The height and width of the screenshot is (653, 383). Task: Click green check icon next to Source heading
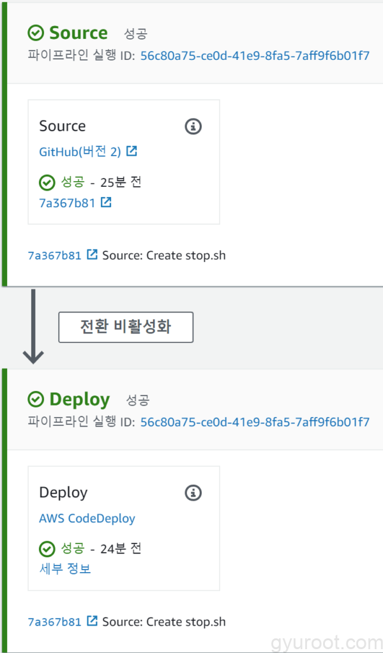(36, 33)
